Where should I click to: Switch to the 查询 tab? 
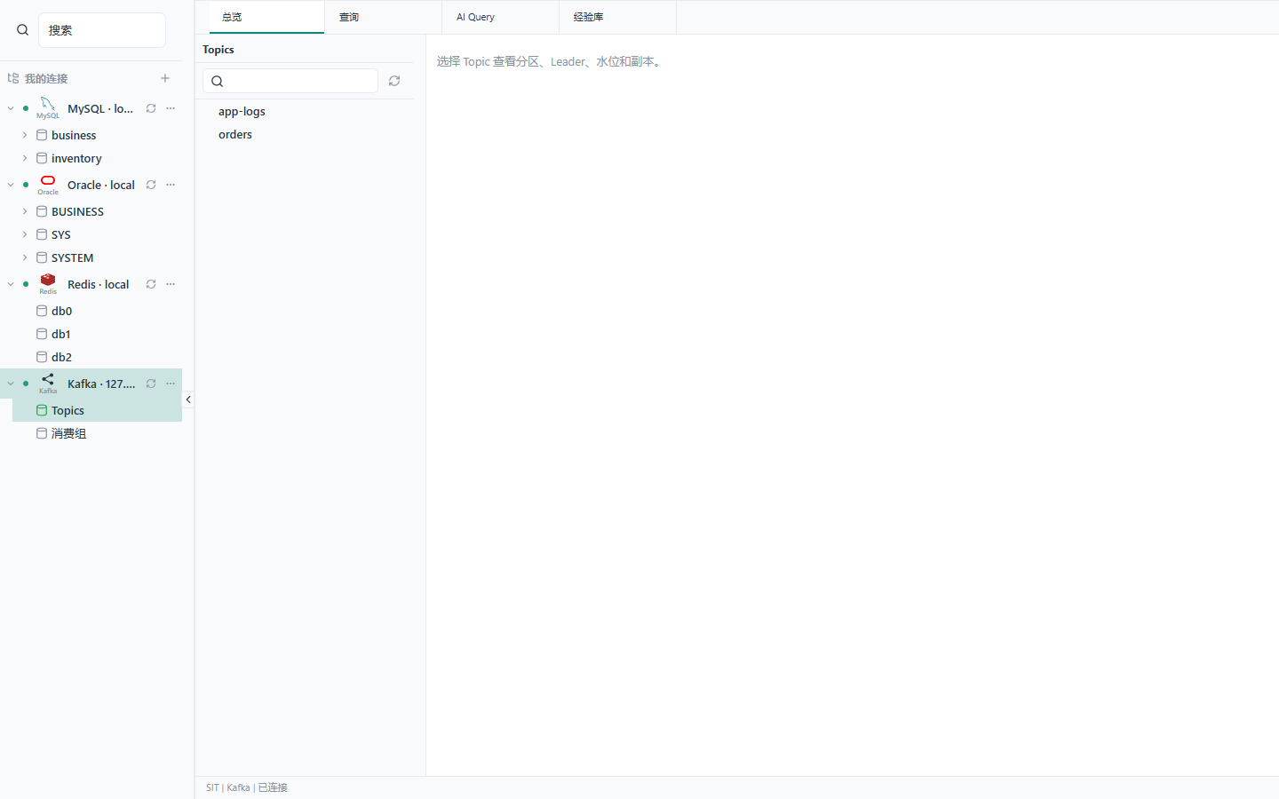[383, 17]
